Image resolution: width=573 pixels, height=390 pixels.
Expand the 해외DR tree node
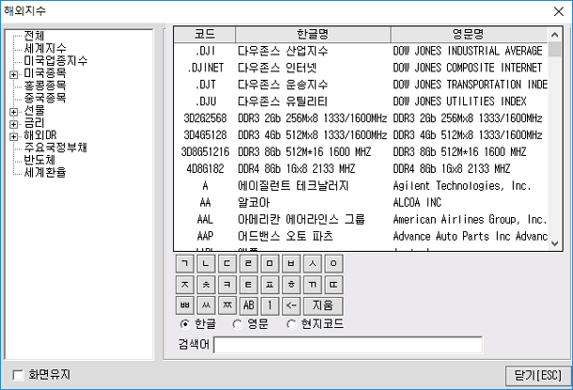(x=13, y=136)
